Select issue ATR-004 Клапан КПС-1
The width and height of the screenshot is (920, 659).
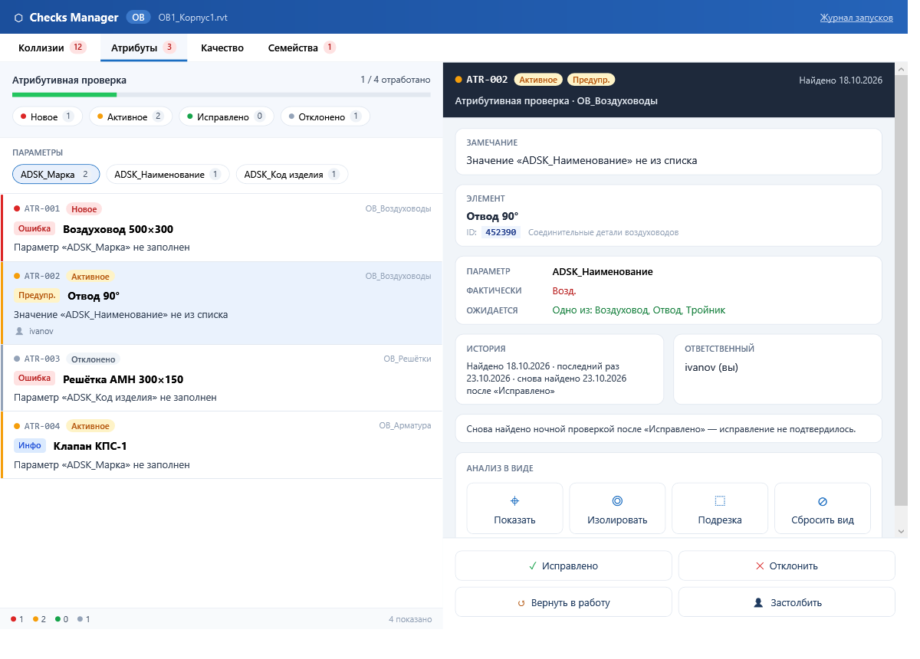(222, 445)
